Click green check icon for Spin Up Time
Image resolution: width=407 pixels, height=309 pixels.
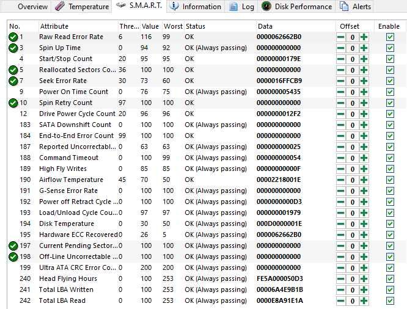point(13,48)
